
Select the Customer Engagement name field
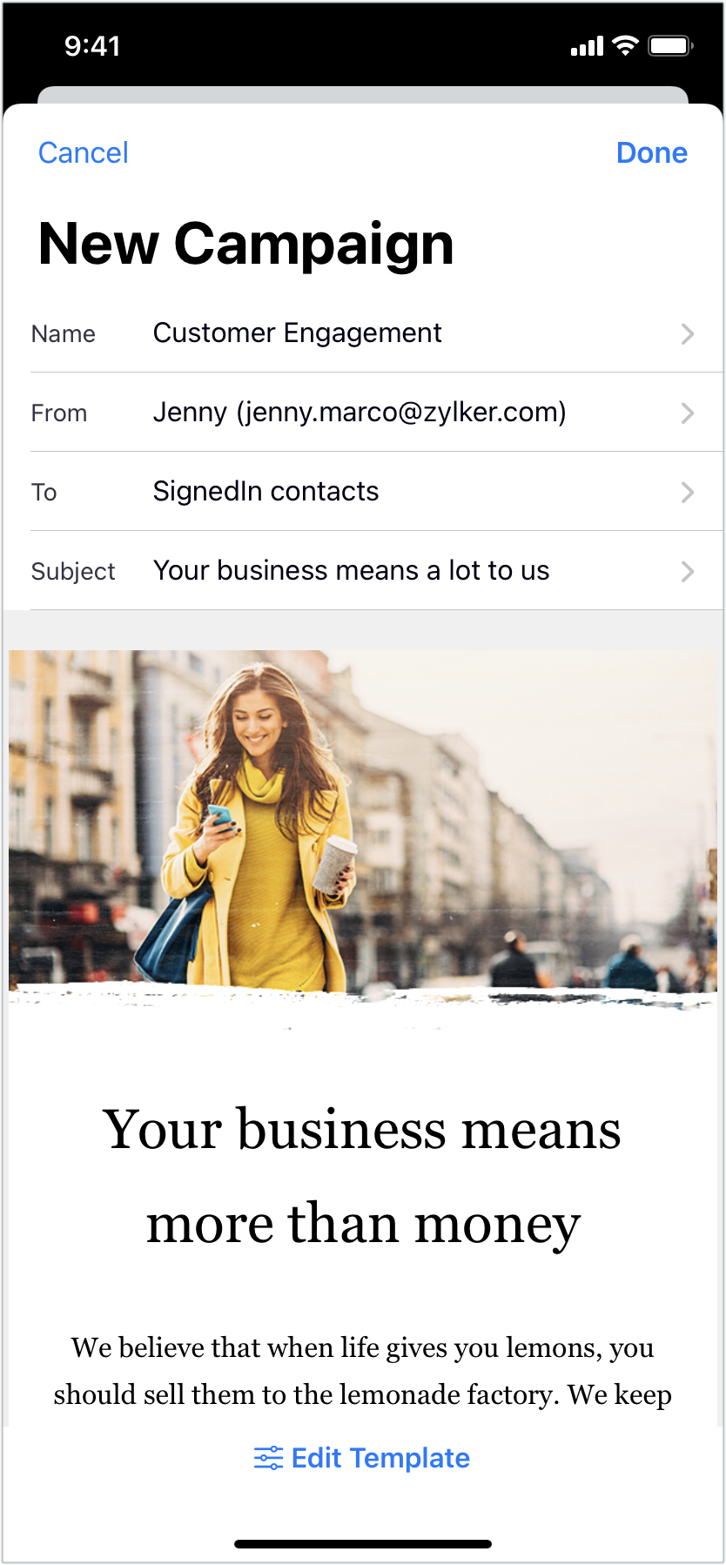298,333
